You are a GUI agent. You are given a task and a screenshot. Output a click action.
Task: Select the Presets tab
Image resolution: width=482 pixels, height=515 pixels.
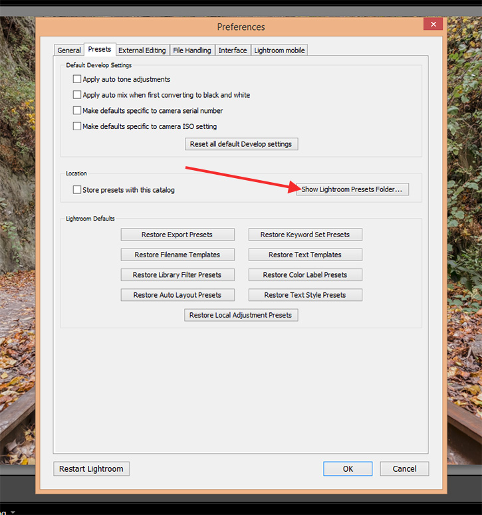tap(100, 49)
